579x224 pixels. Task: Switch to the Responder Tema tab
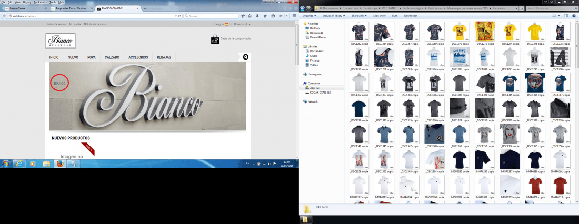pyautogui.click(x=71, y=8)
